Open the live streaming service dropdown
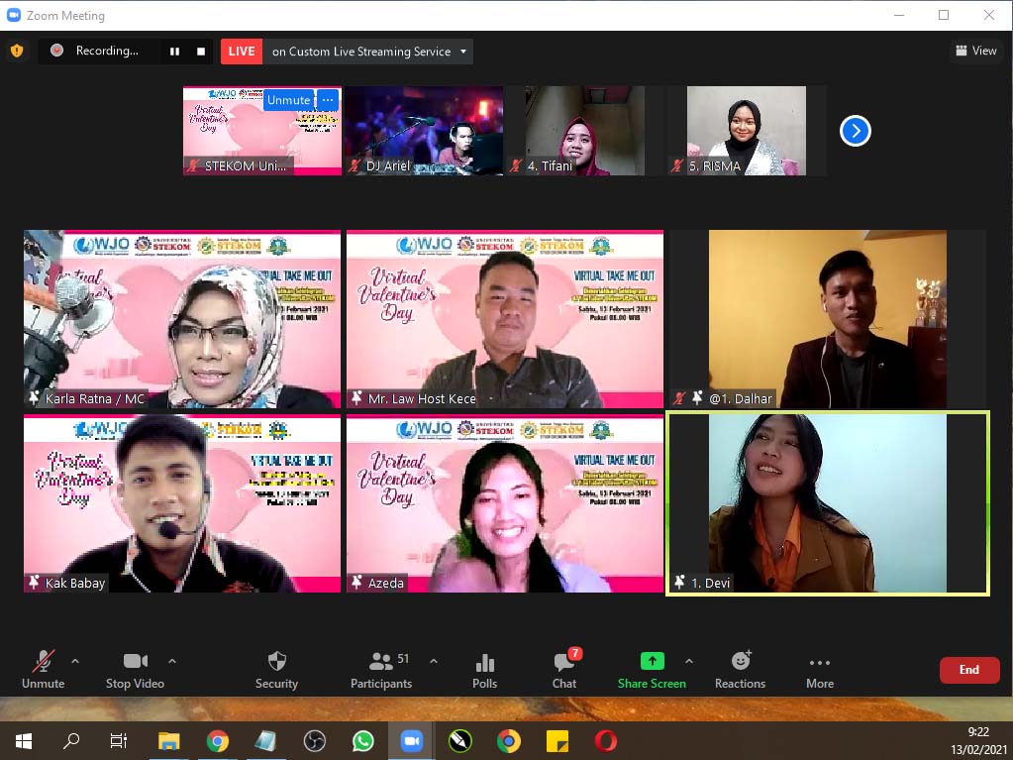Viewport: 1013px width, 760px height. (x=463, y=52)
